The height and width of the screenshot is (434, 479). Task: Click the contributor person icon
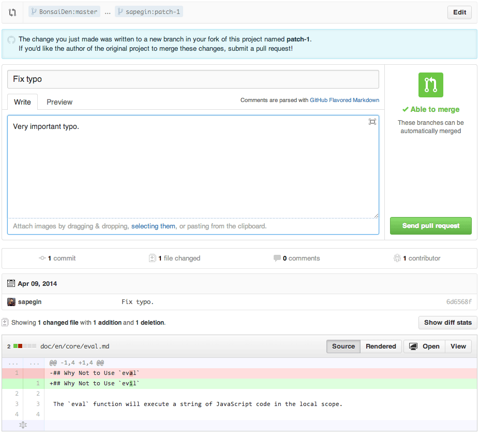coord(397,258)
